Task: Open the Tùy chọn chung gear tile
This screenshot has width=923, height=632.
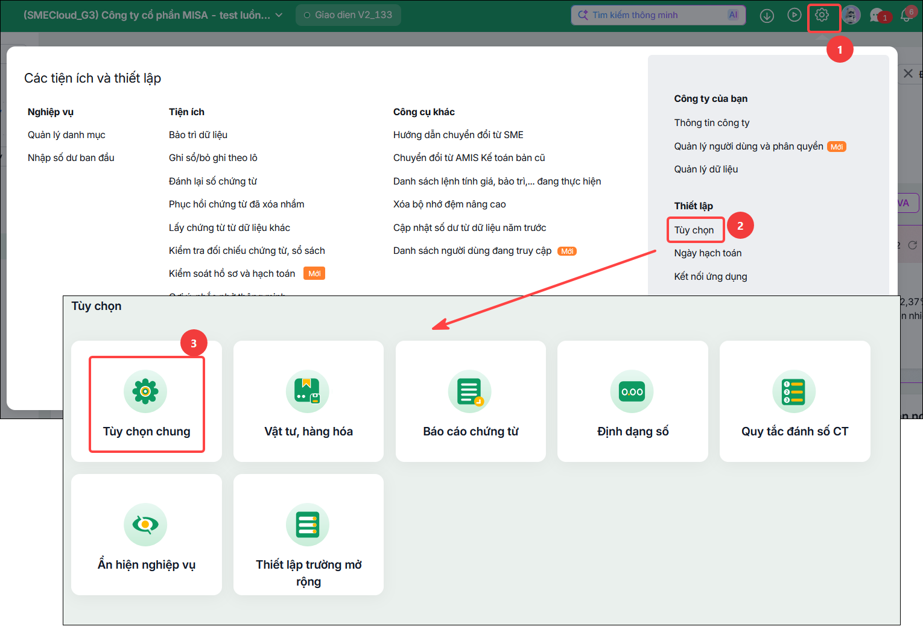Action: pyautogui.click(x=147, y=402)
